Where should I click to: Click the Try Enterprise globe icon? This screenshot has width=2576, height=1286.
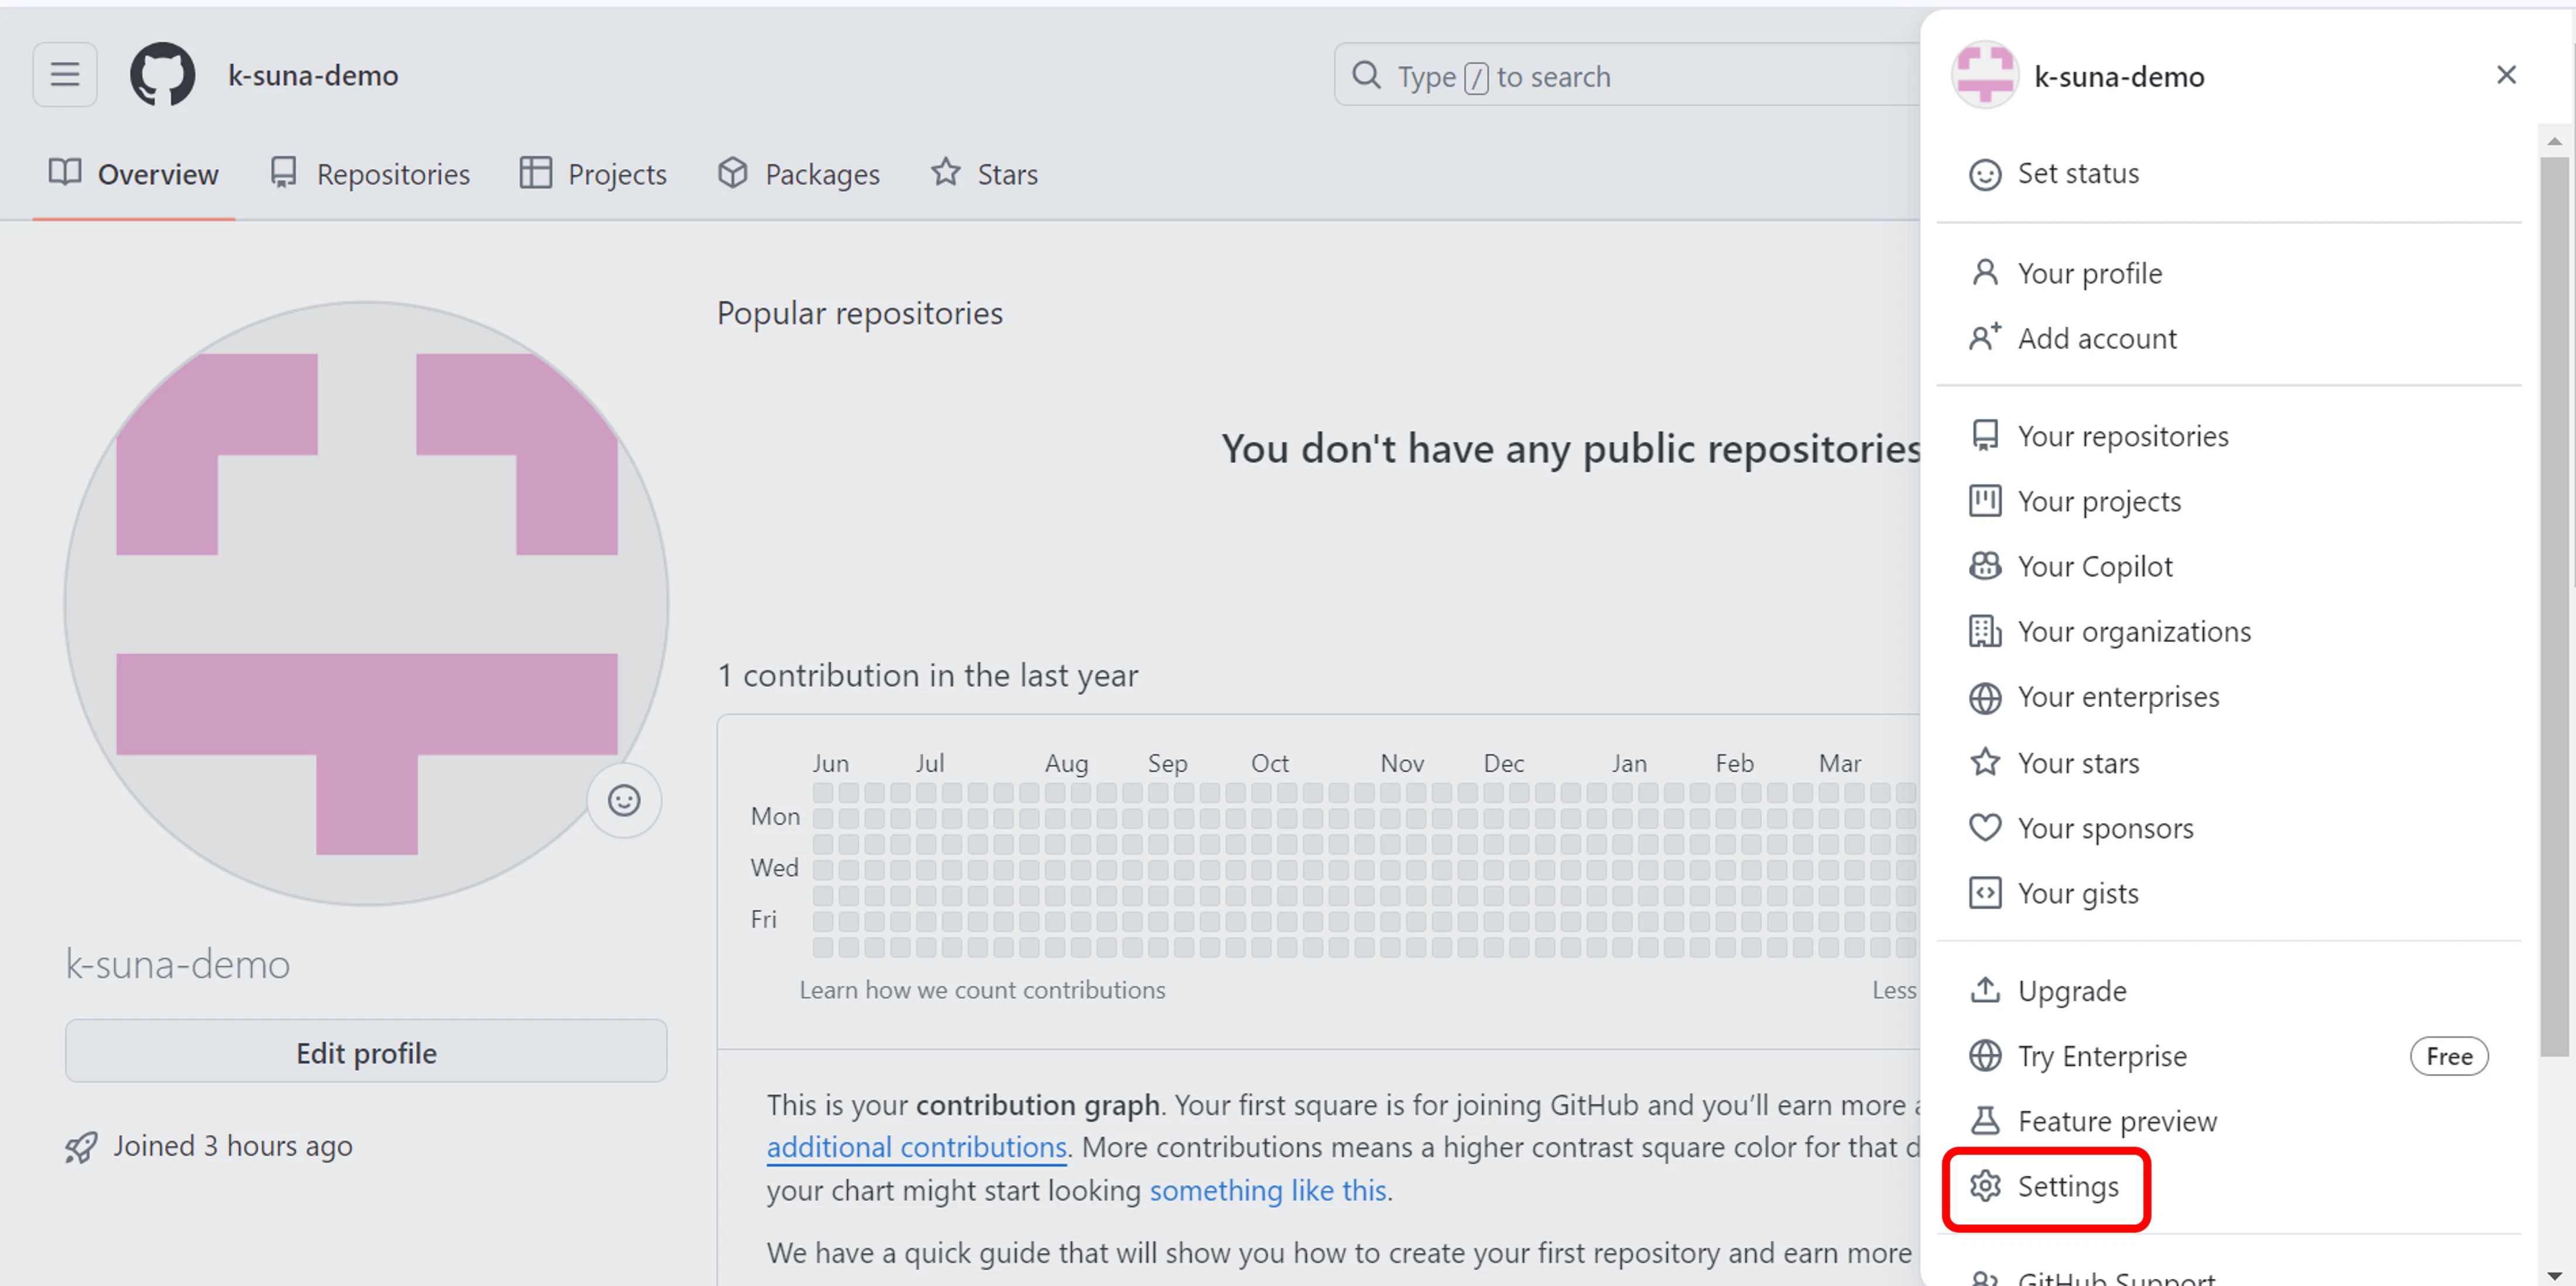tap(1985, 1056)
